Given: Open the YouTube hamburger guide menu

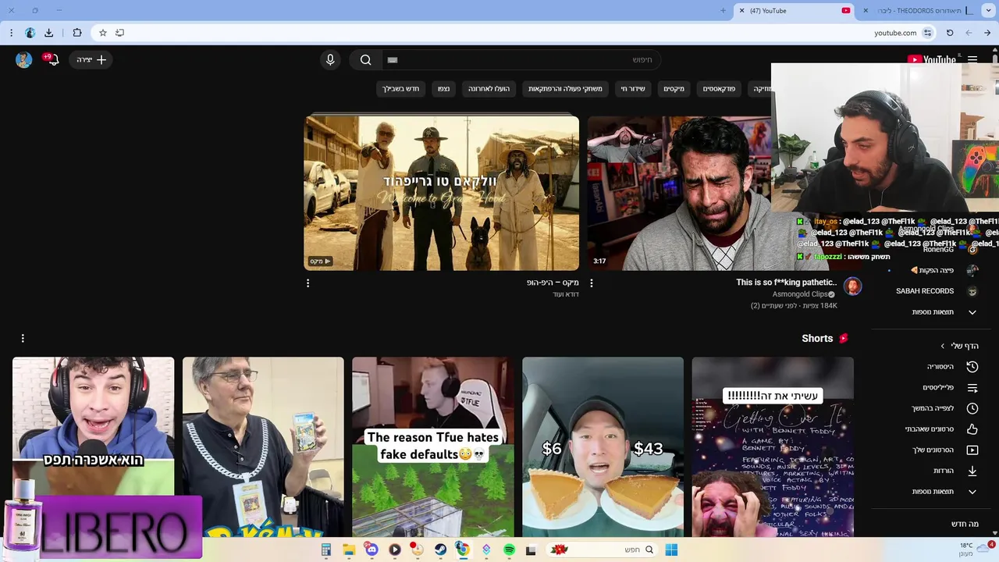Looking at the screenshot, I should 972,59.
